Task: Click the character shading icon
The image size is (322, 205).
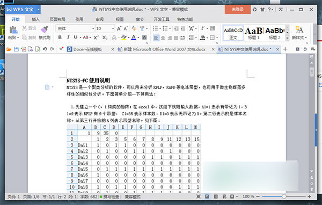Action: tap(144, 38)
